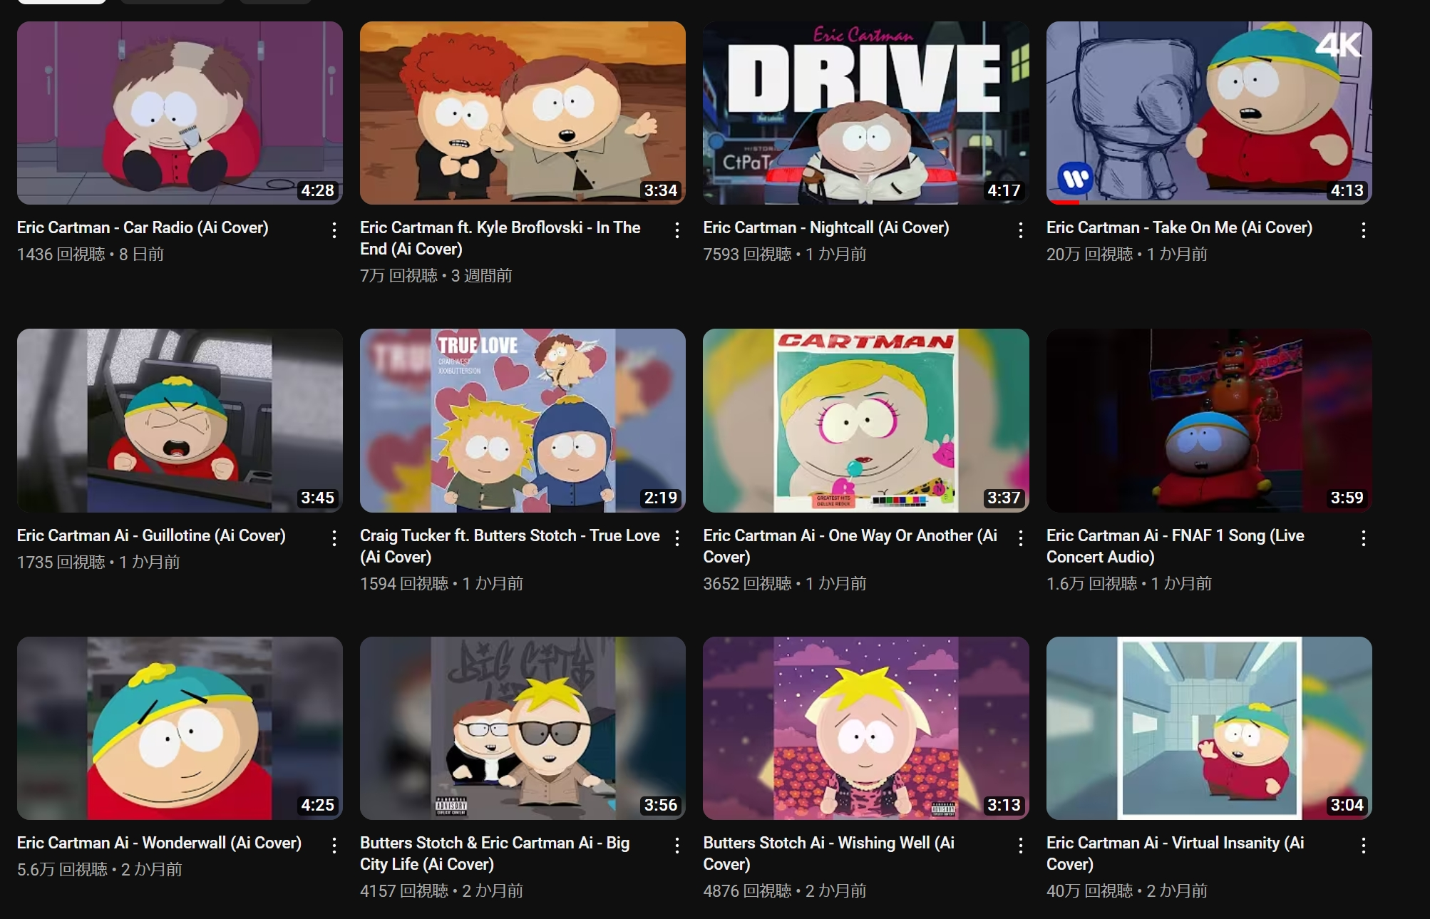Viewport: 1430px width, 919px height.
Task: Play the Big City Life thumbnail
Action: click(523, 728)
